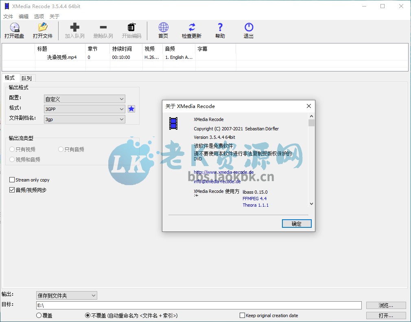Click the 章节 column header
The width and height of the screenshot is (411, 322).
[x=98, y=49]
